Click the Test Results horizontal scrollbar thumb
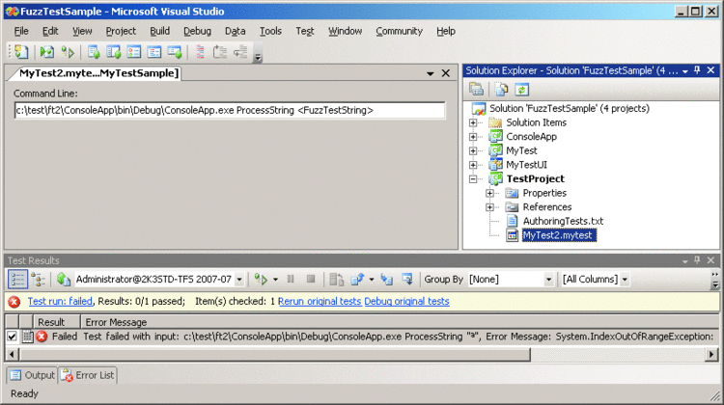724x405 pixels. [275, 354]
